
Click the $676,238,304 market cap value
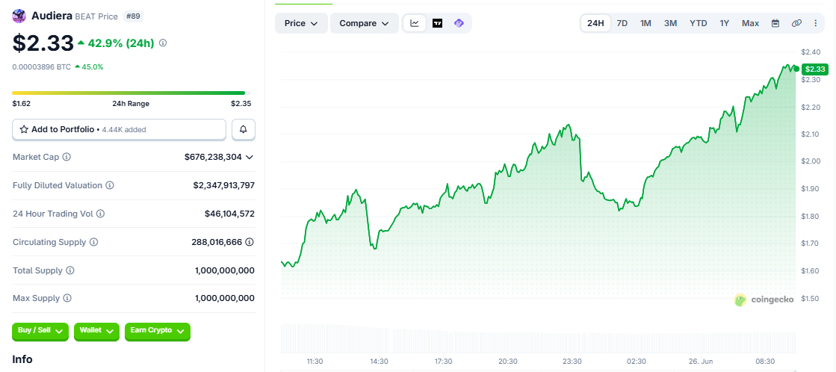pos(213,157)
